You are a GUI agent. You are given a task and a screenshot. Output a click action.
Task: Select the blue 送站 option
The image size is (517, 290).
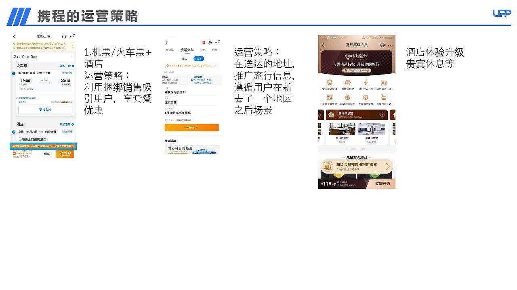pyautogui.click(x=199, y=59)
